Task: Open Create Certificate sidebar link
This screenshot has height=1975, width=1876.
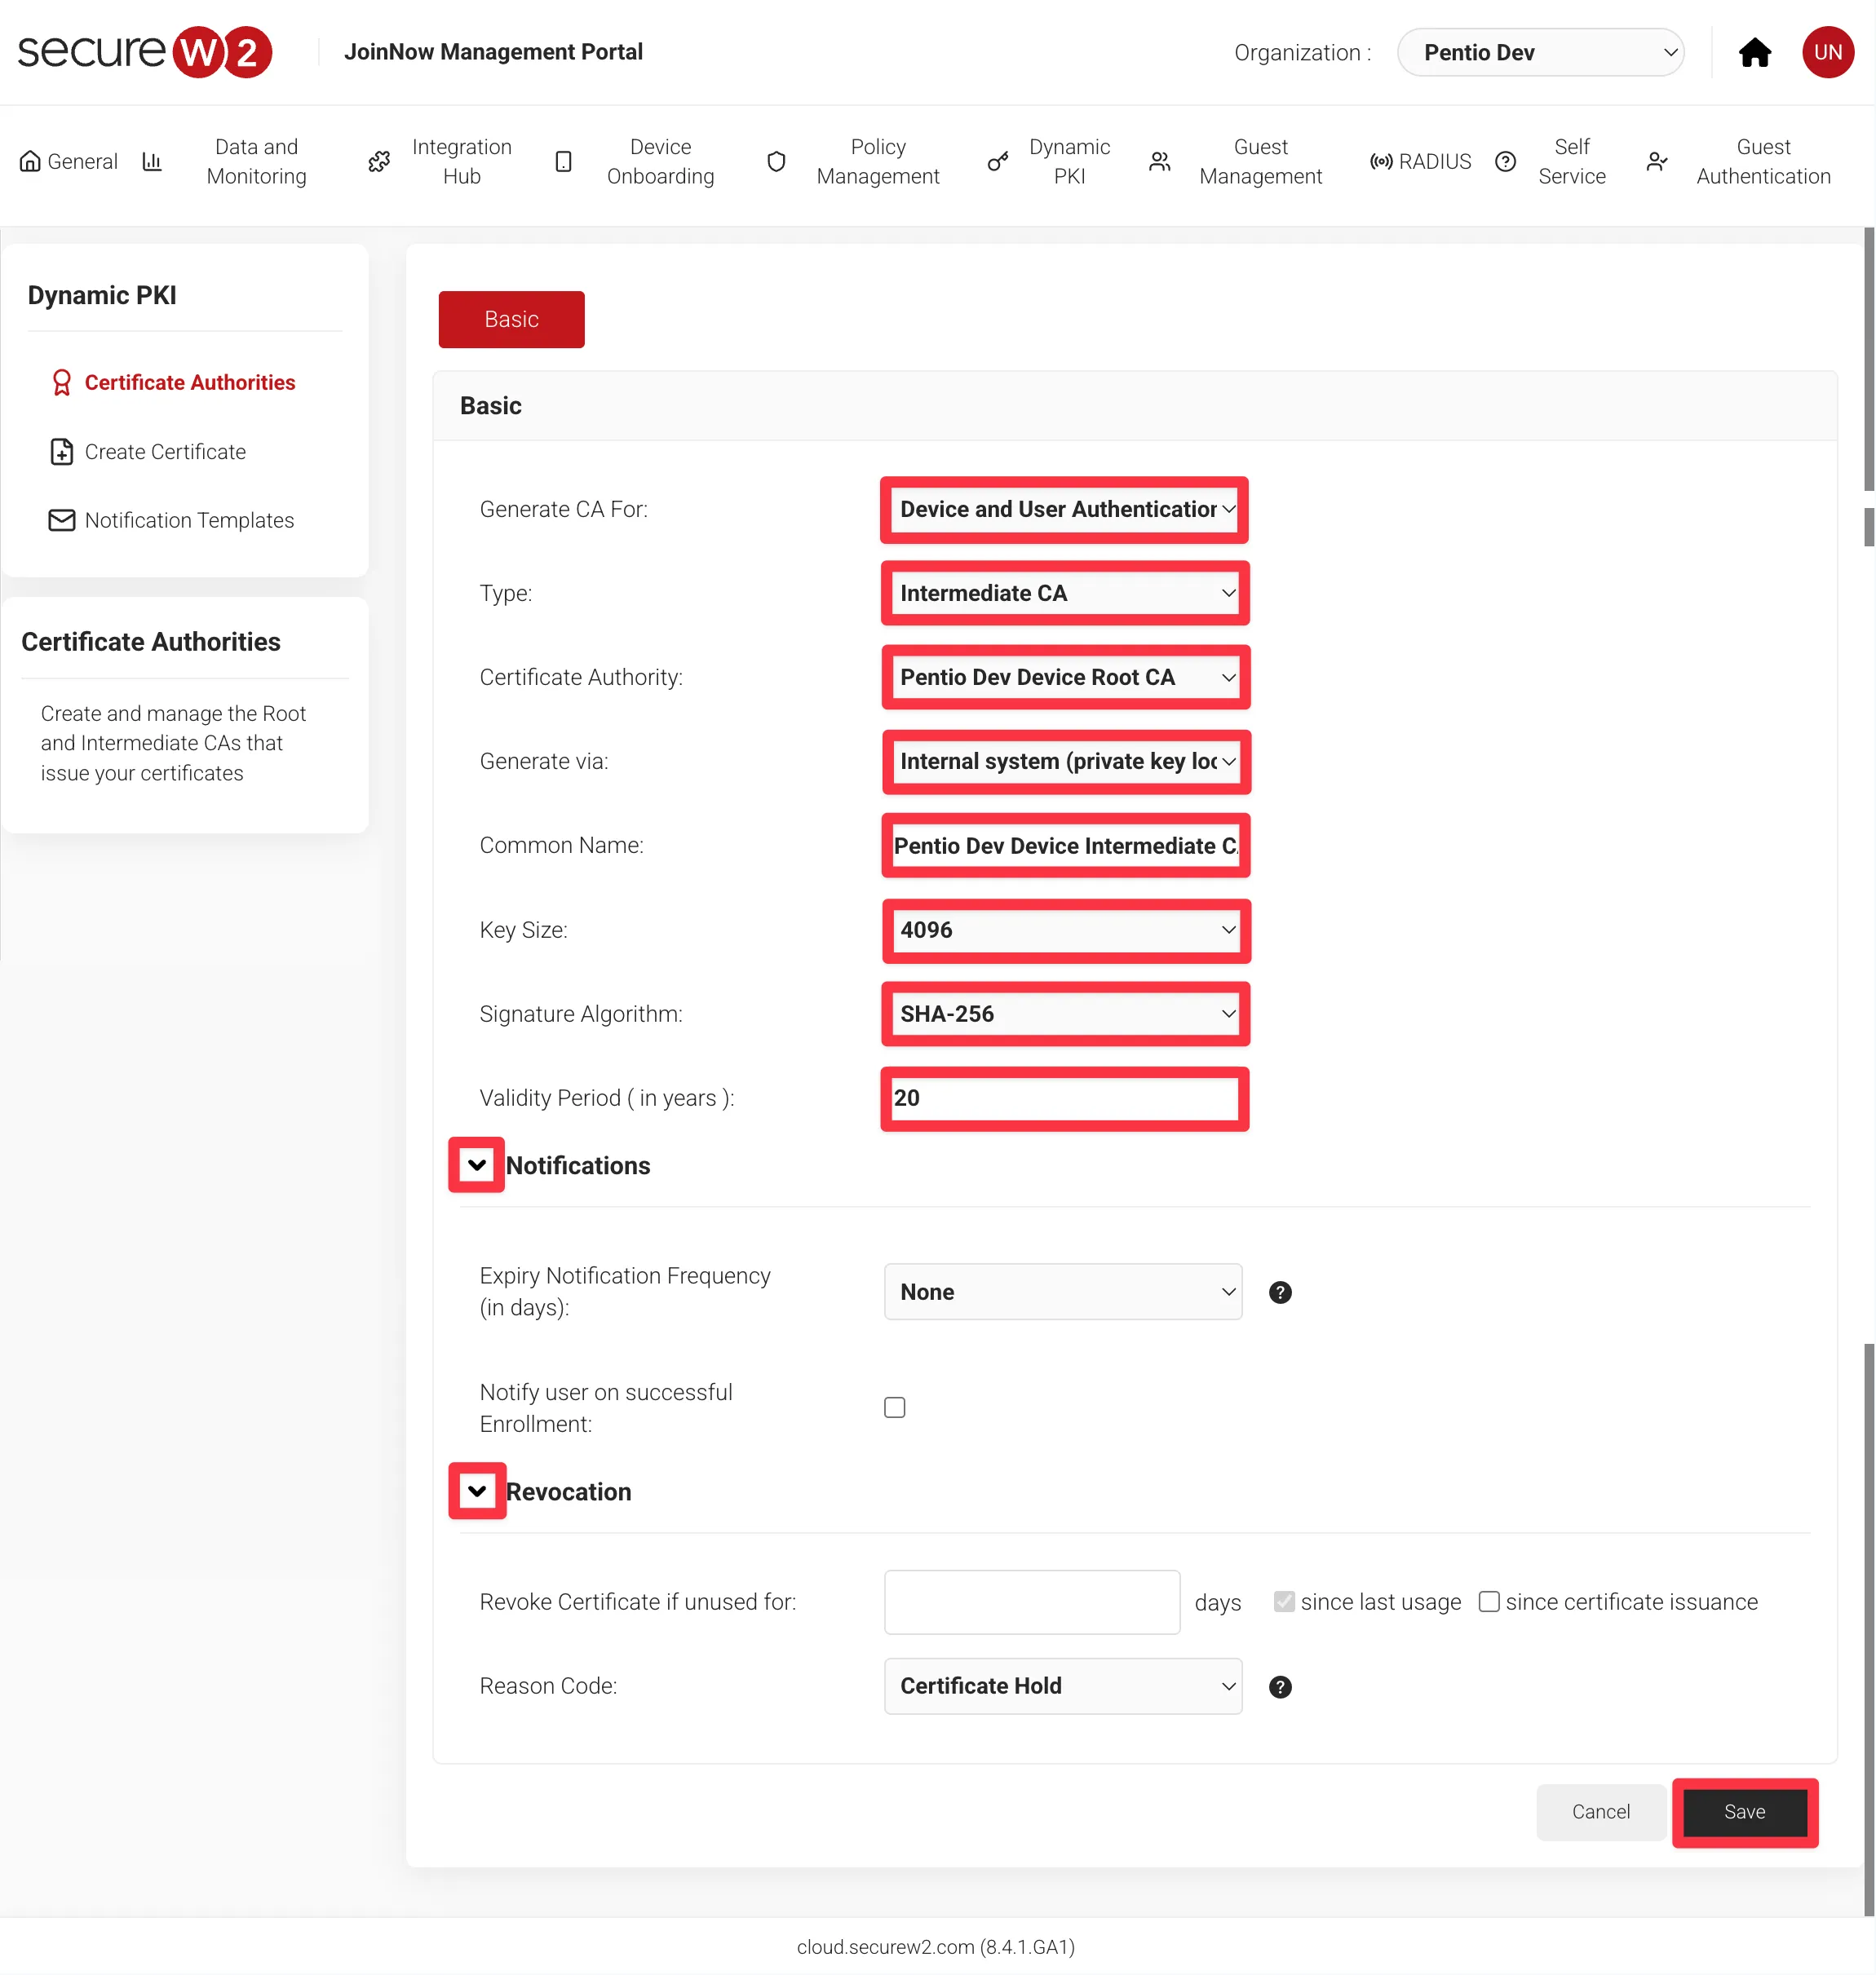Action: [165, 452]
